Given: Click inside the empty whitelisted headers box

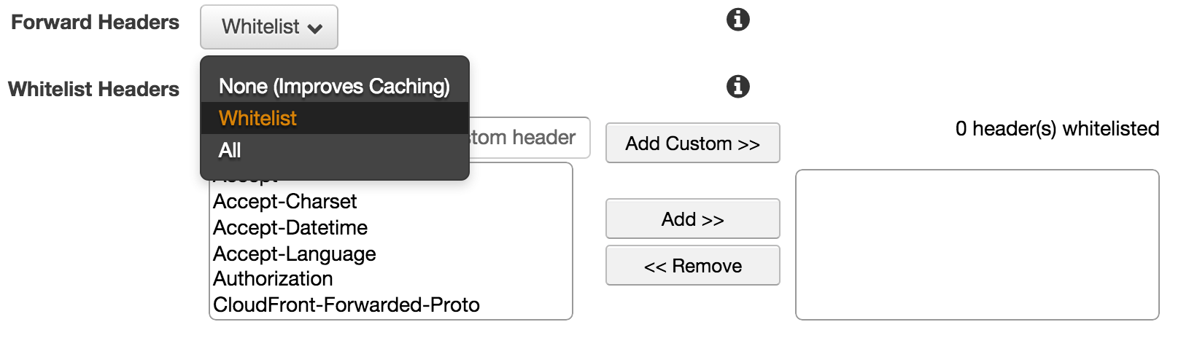Looking at the screenshot, I should (x=977, y=245).
